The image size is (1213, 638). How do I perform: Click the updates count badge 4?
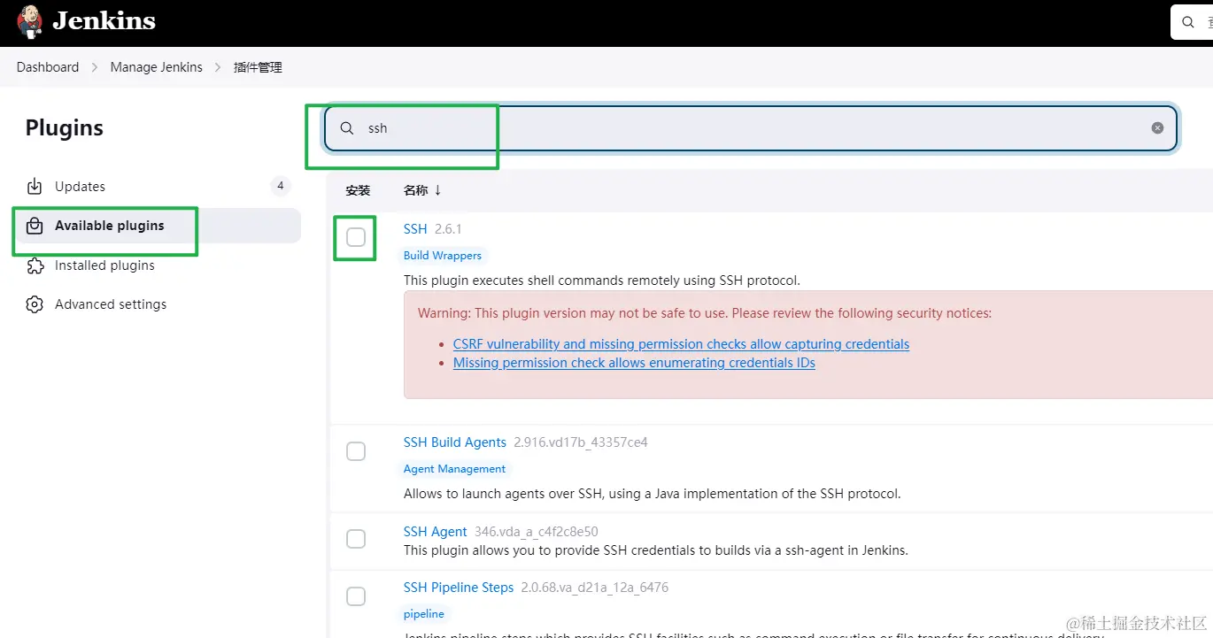tap(280, 186)
